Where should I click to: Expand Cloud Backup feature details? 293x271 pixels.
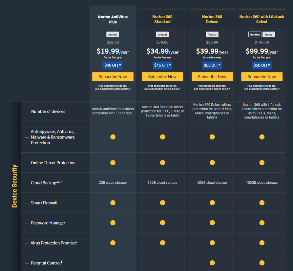27,183
